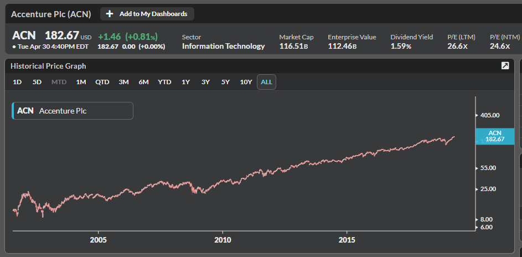The width and height of the screenshot is (522, 257).
Task: Click the ACN Accenture Plc legend box
Action: click(73, 111)
